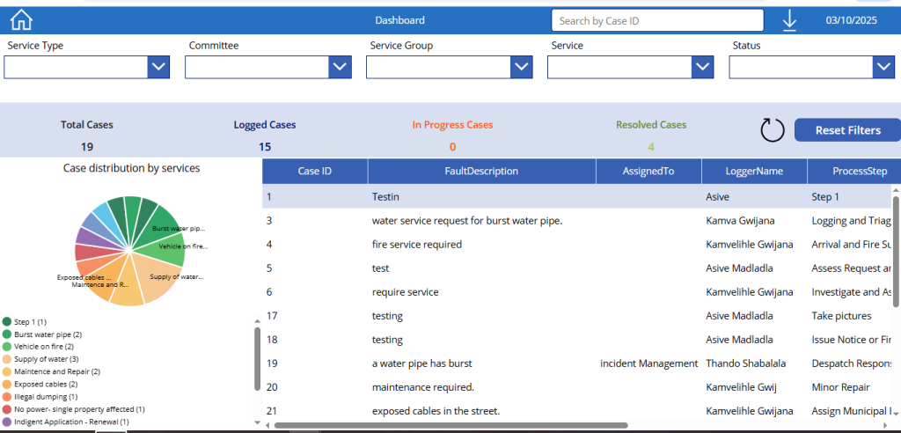
Task: Open the Service Group dropdown
Action: click(x=522, y=67)
